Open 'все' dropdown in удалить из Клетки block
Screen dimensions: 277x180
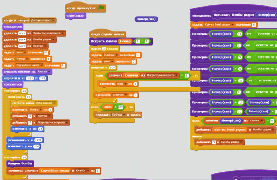point(22,46)
